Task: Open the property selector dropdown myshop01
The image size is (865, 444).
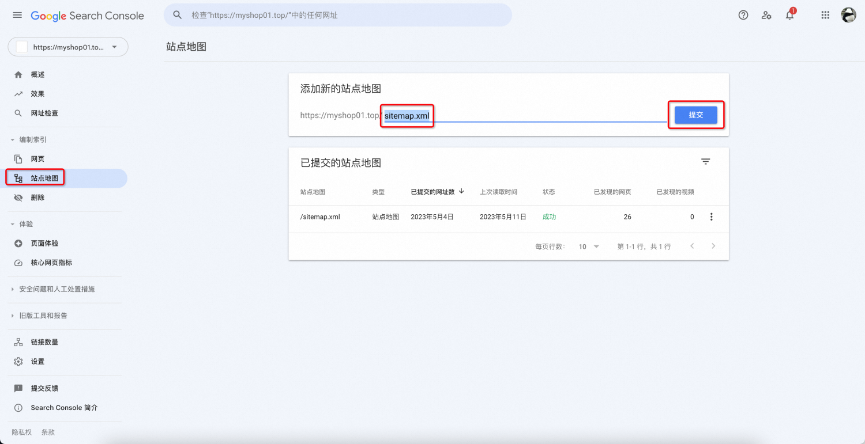Action: click(68, 47)
